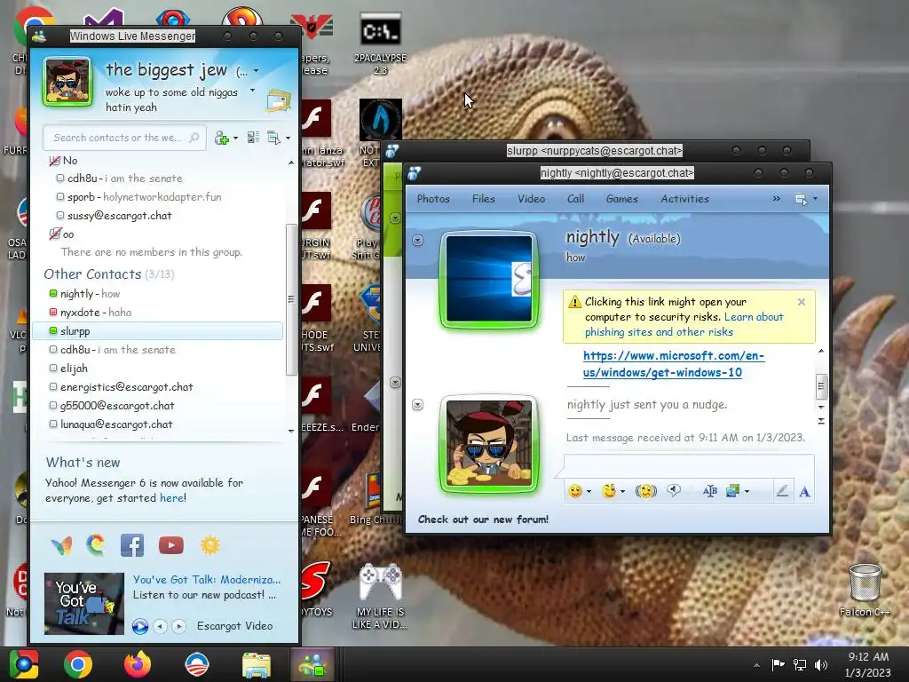Dismiss the phishing warning banner
Viewport: 909px width, 682px height.
802,302
